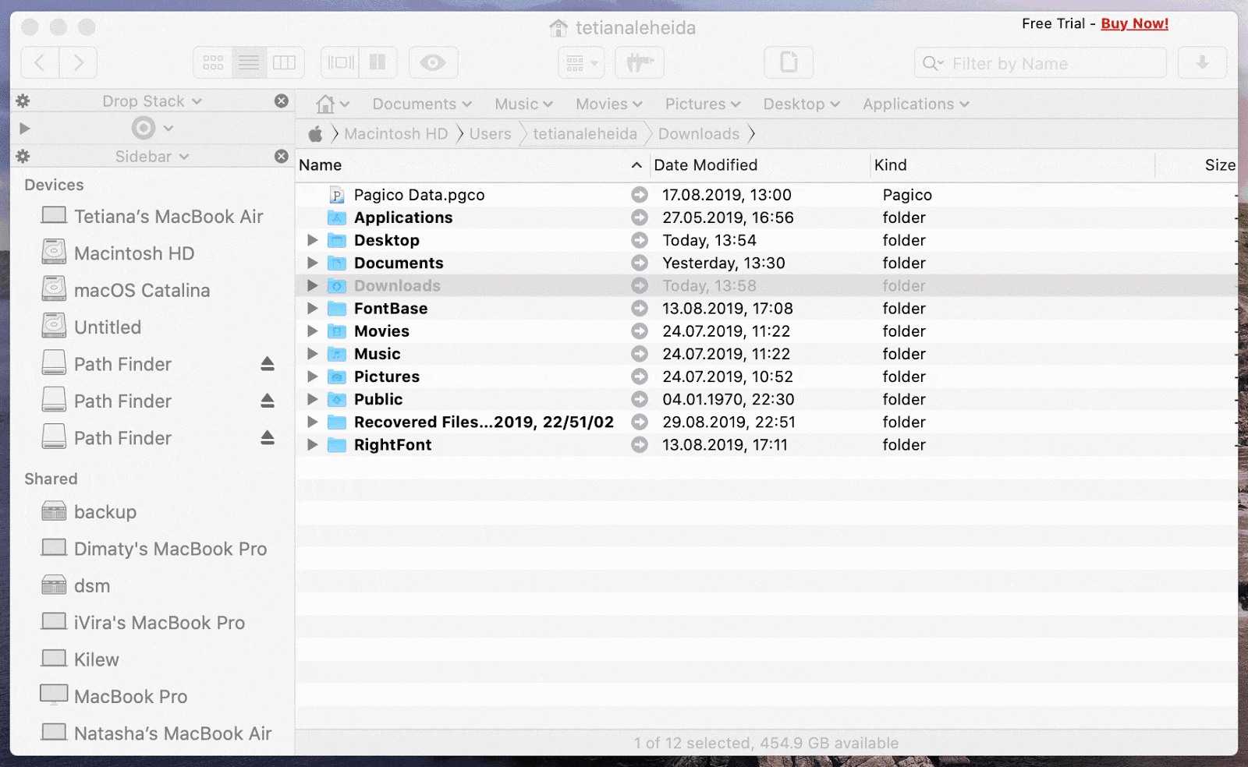Open the Pictures favorites menu

[x=703, y=104]
